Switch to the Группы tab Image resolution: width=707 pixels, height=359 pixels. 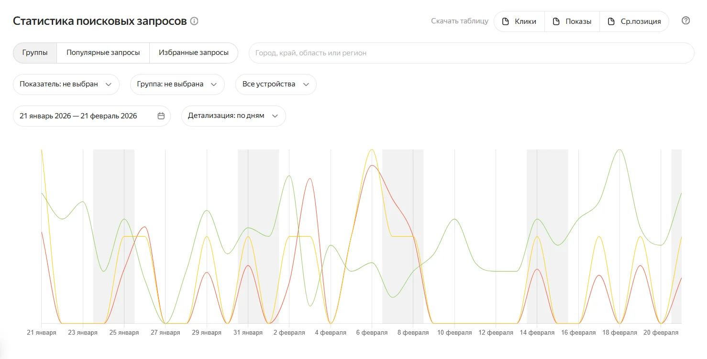click(x=35, y=53)
